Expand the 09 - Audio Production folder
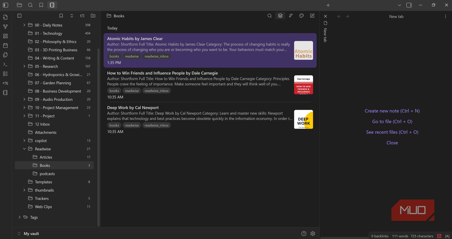The height and width of the screenshot is (239, 452). 24,99
